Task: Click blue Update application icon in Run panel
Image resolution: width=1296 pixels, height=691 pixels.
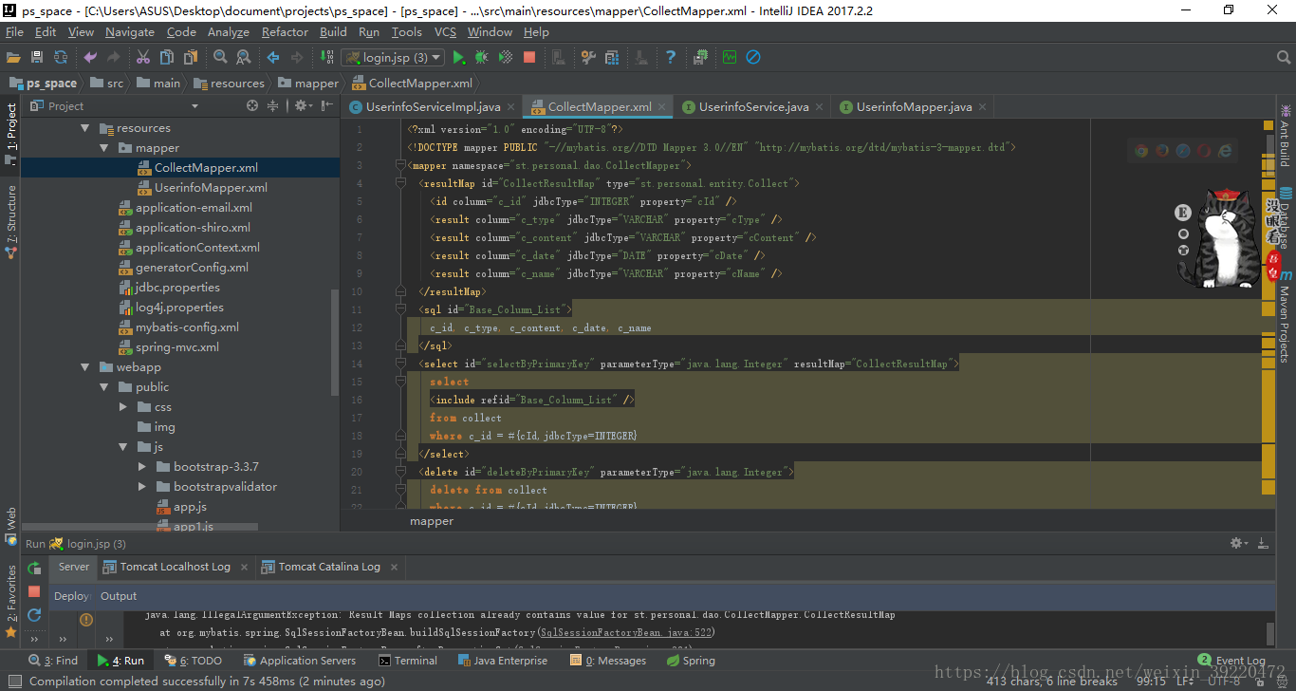Action: click(x=34, y=615)
